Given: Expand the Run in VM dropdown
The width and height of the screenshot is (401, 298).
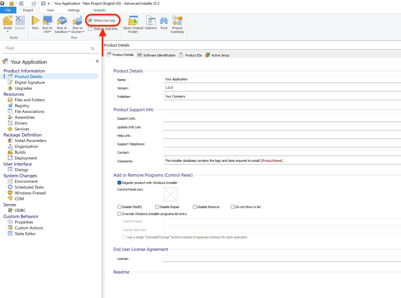Looking at the screenshot, I should (50, 32).
